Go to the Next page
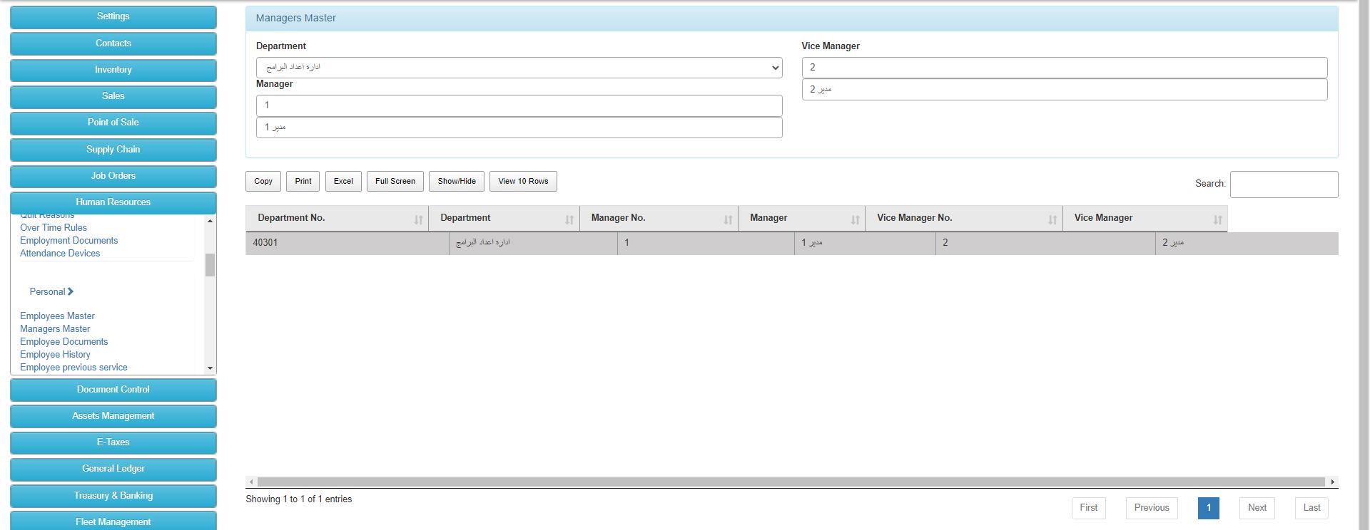 pos(1257,508)
